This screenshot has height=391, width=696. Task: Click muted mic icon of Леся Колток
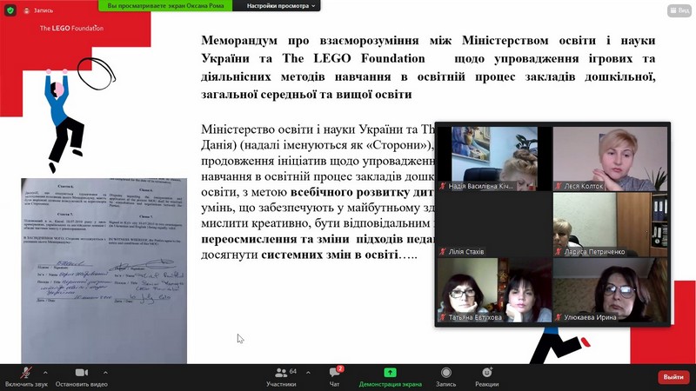click(559, 186)
